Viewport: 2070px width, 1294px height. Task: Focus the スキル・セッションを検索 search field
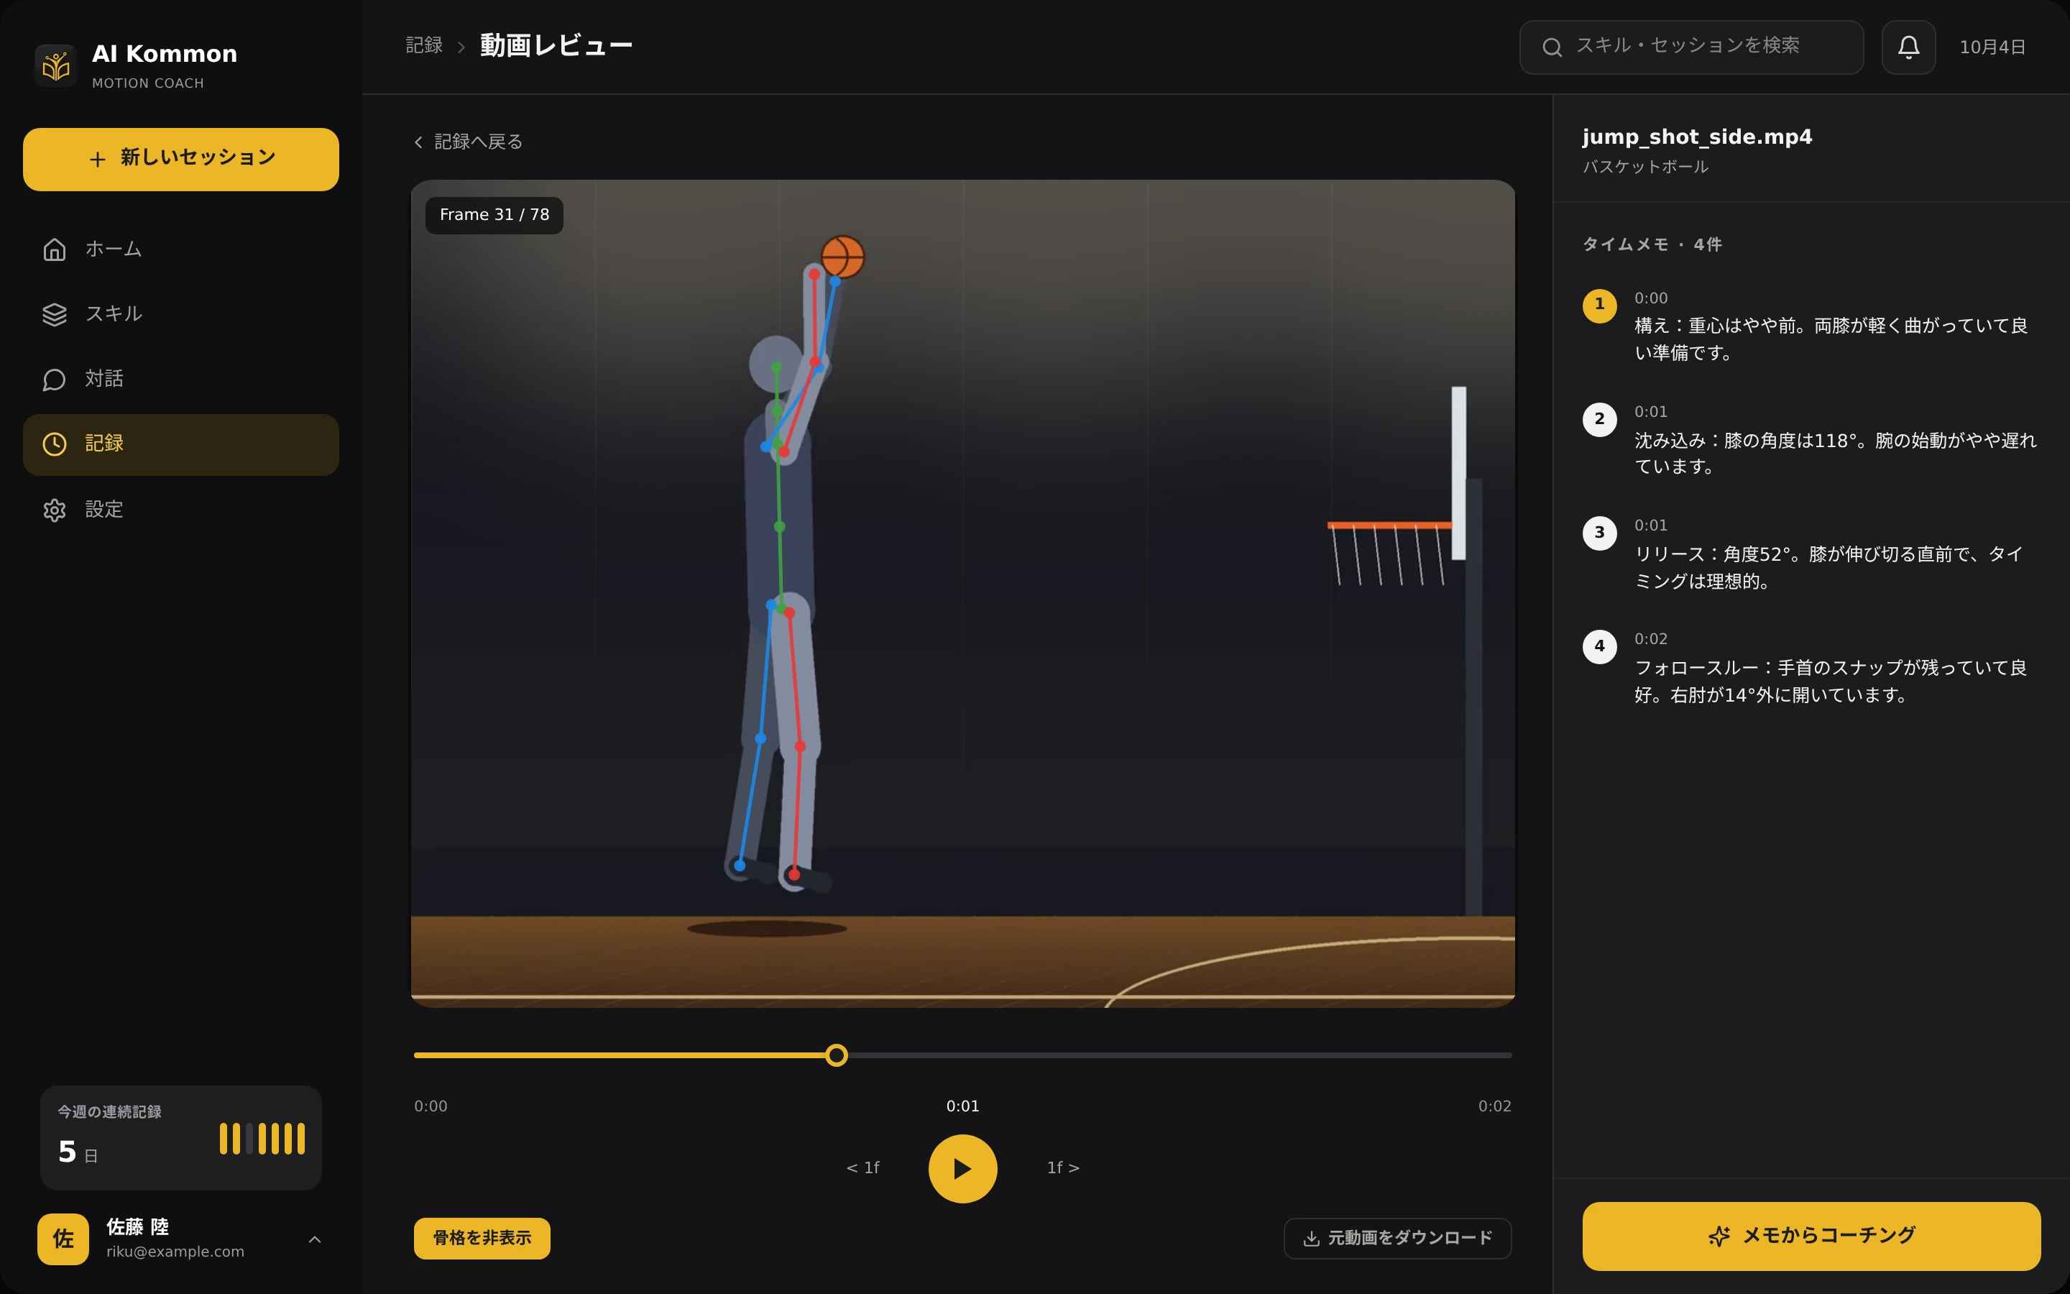pyautogui.click(x=1691, y=47)
